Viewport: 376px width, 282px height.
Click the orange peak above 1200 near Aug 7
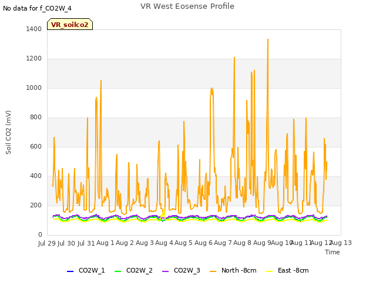pos(234,58)
